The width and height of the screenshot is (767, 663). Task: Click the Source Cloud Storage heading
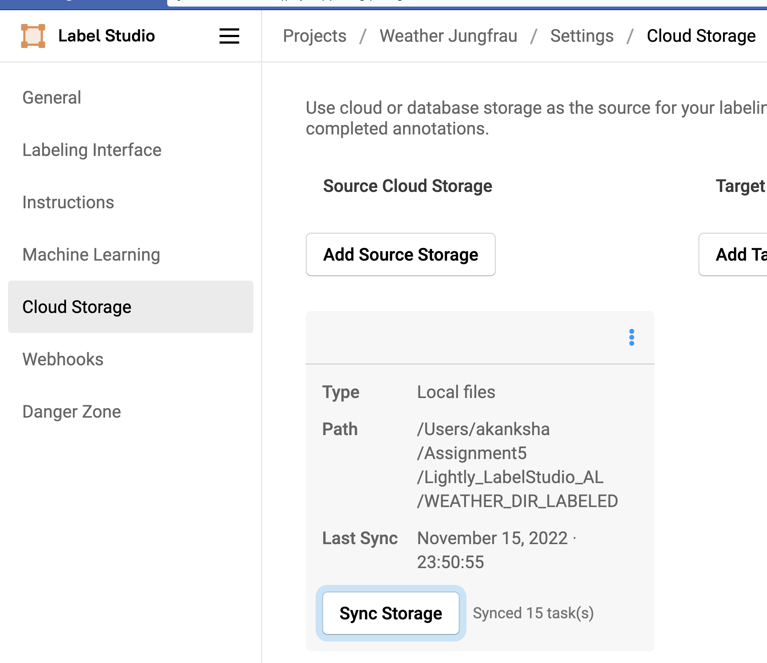click(407, 186)
